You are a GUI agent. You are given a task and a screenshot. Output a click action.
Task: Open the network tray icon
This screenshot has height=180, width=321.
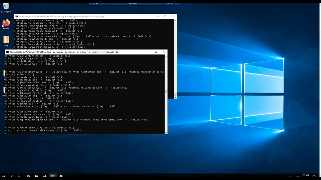298,176
